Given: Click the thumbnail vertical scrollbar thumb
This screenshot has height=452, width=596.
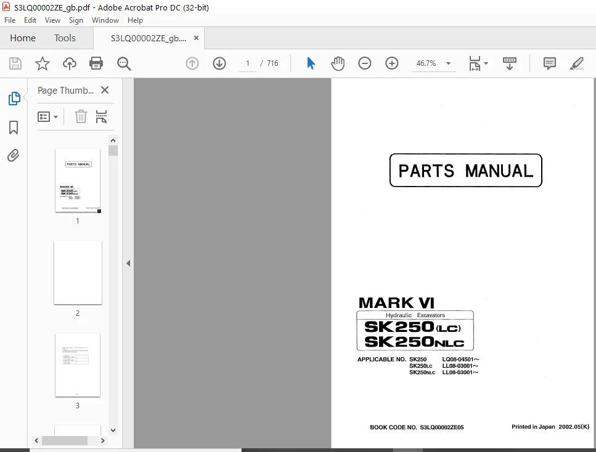Looking at the screenshot, I should click(x=113, y=150).
